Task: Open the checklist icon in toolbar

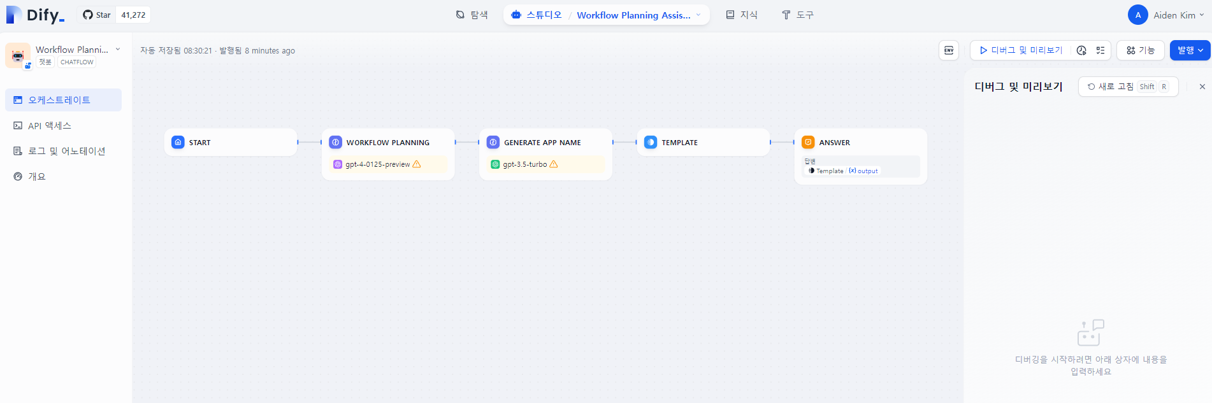Action: 1100,50
